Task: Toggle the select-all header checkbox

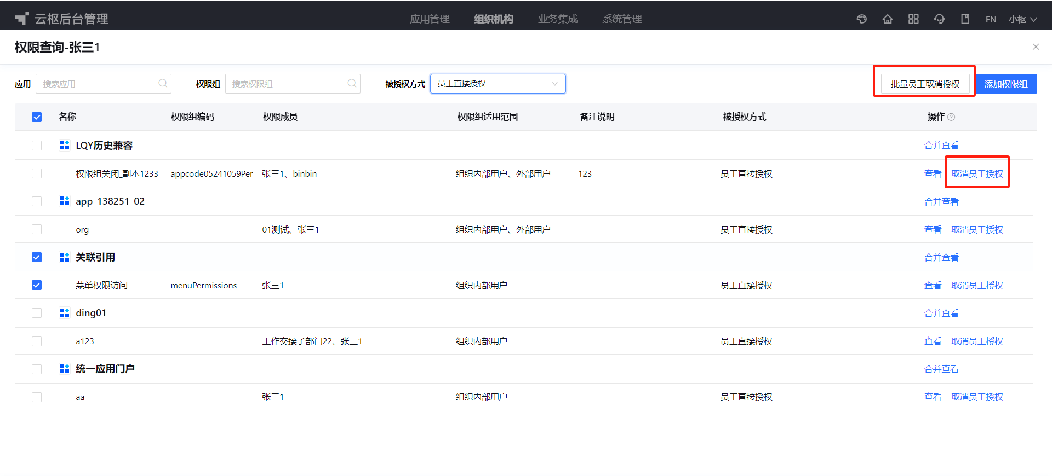Action: (37, 117)
